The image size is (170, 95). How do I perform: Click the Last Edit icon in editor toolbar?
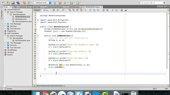pyautogui.click(x=54, y=10)
